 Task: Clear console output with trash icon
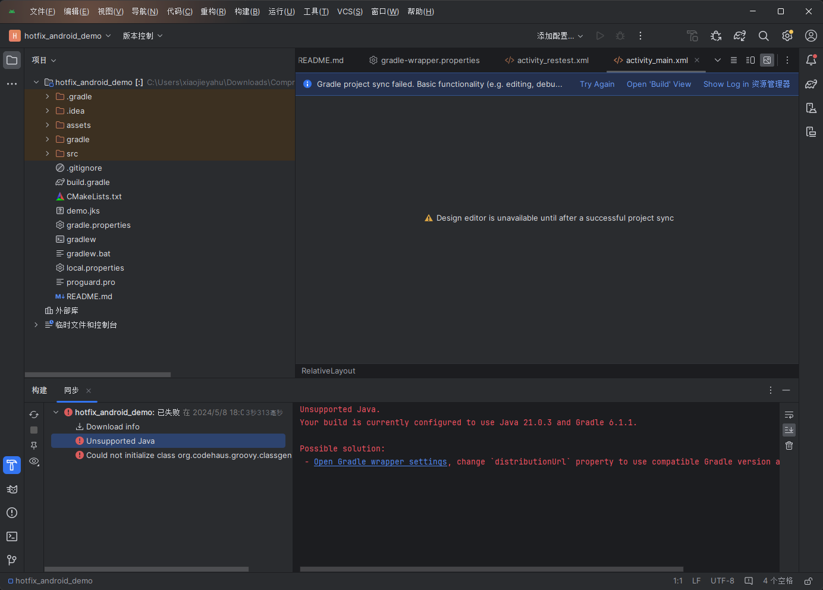pos(789,445)
